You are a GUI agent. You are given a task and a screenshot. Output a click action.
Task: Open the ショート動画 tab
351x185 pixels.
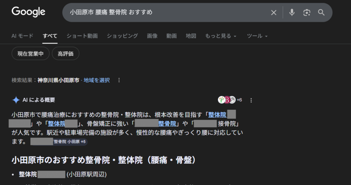coord(82,36)
